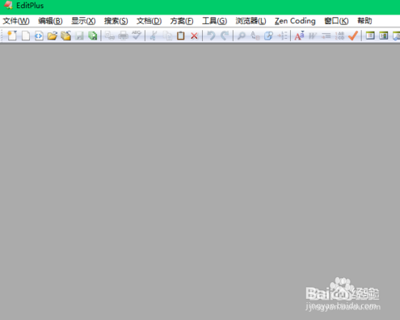Click the open remote/multiple folders icon

click(65, 36)
